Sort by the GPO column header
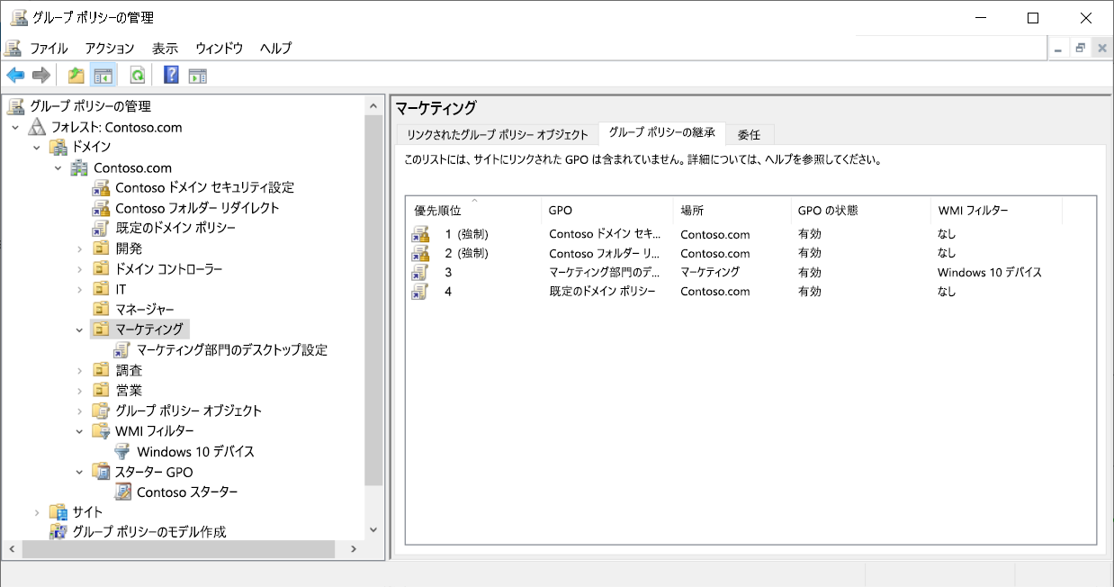1114x587 pixels. [607, 210]
